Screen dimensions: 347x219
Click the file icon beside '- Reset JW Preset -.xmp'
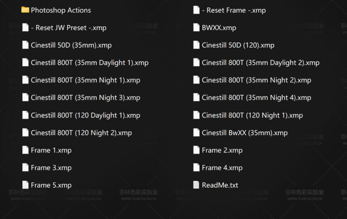tap(26, 27)
